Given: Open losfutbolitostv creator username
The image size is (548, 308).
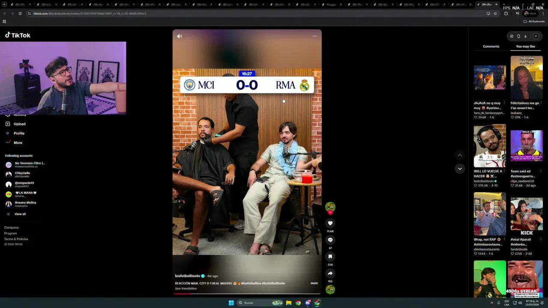Looking at the screenshot, I should point(188,276).
